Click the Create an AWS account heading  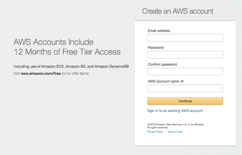click(x=178, y=11)
